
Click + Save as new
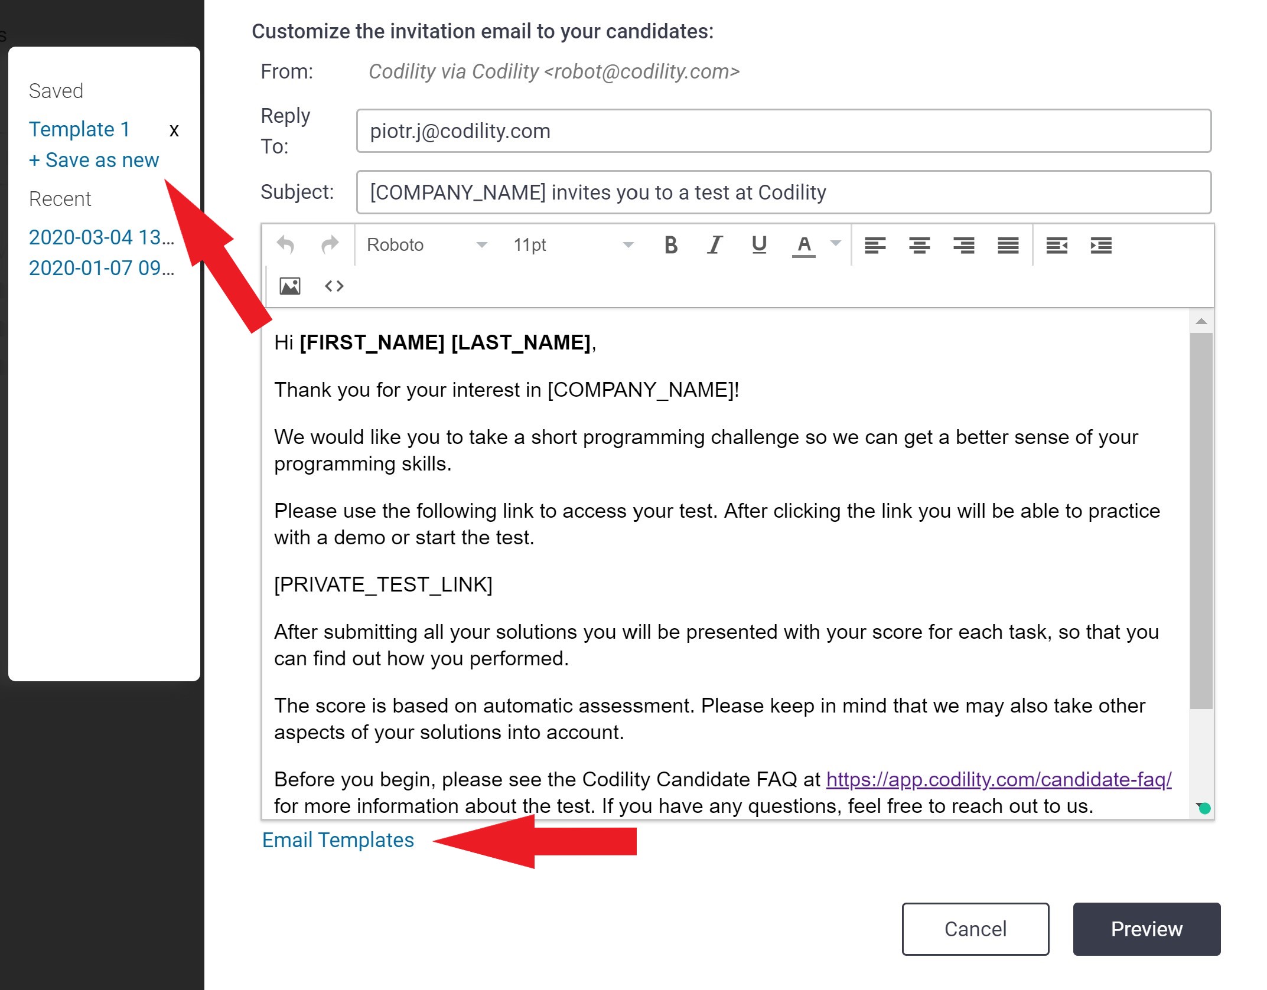tap(94, 160)
